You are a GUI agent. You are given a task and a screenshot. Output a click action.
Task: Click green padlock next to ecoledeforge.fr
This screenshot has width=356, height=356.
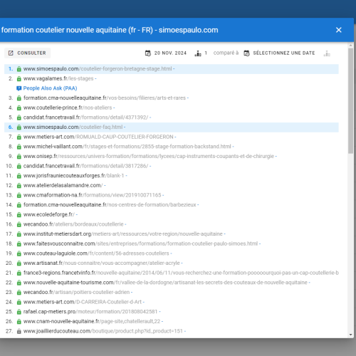coord(19,215)
